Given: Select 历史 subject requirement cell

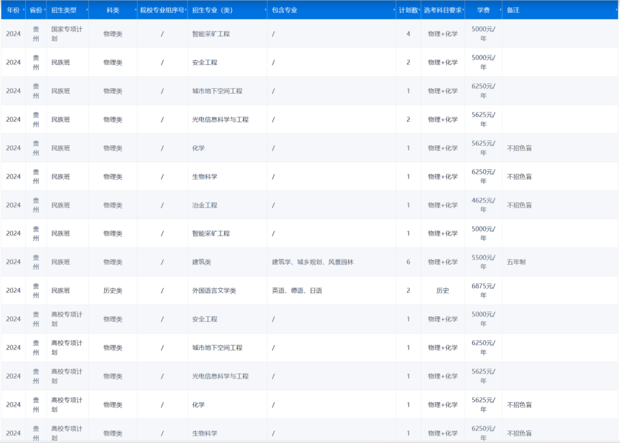Looking at the screenshot, I should click(x=443, y=290).
